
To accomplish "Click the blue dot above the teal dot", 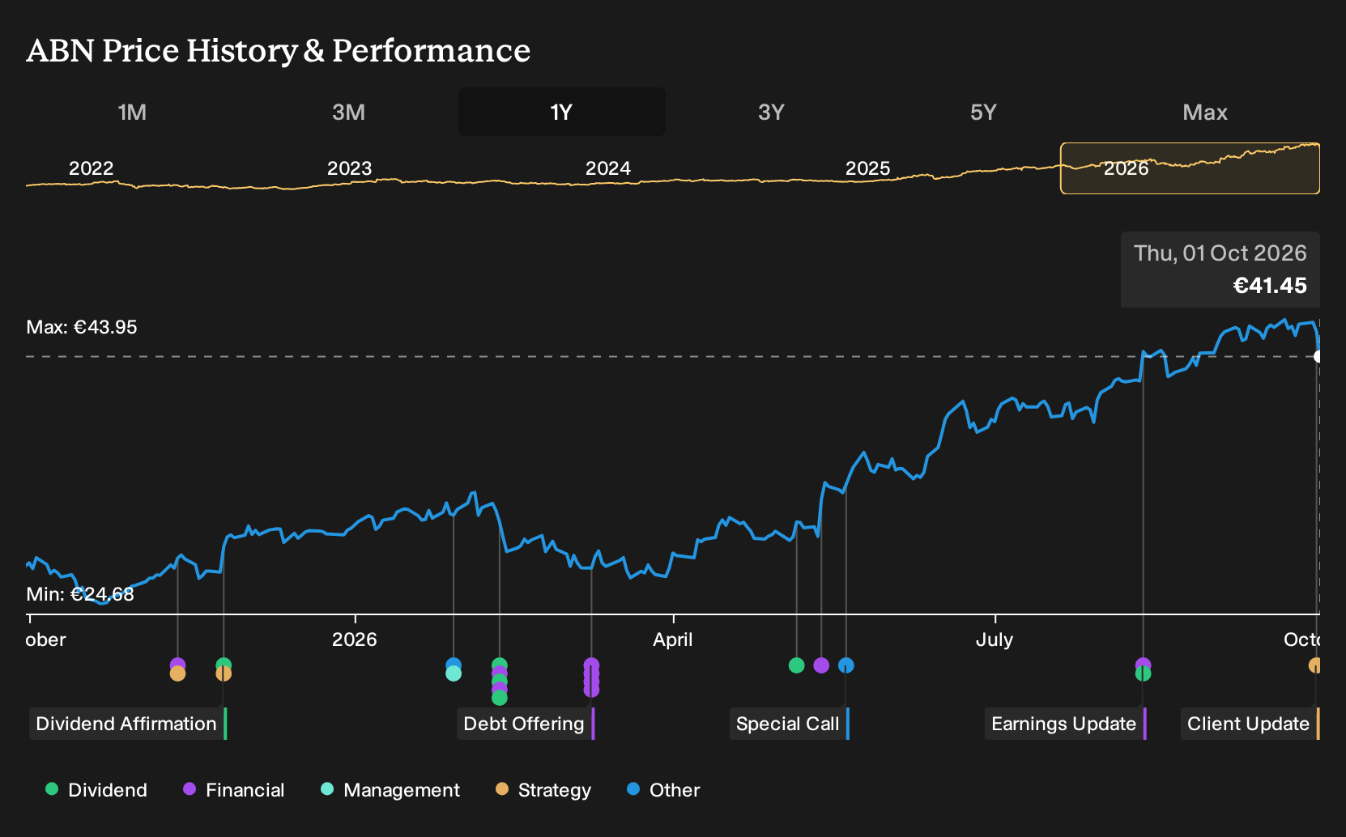I will 454,665.
